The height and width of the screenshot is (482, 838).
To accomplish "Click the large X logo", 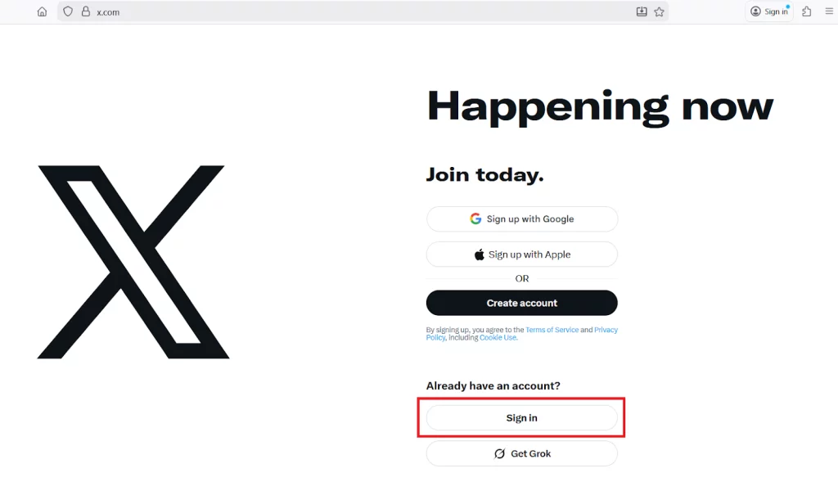I will click(x=131, y=261).
